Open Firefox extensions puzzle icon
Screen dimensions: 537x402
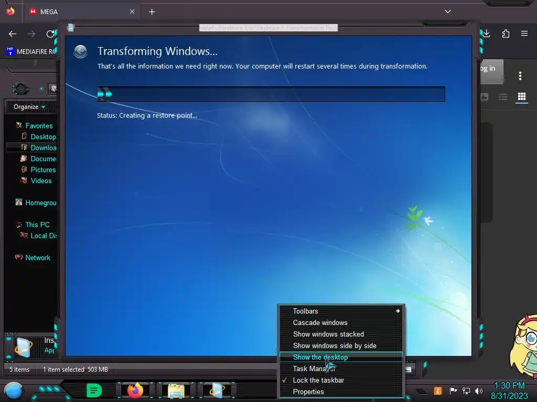click(506, 33)
